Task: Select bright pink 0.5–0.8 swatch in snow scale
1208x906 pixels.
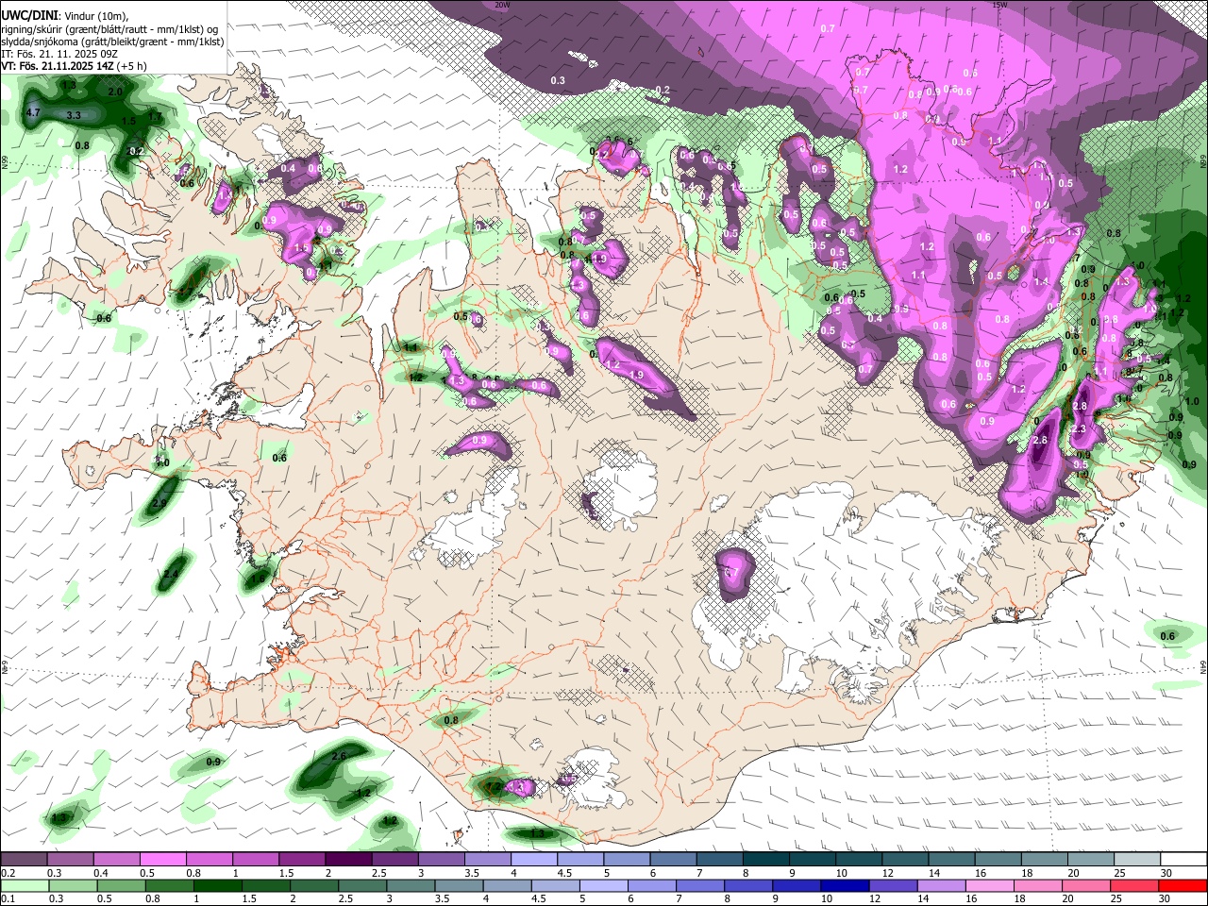Action: pos(163,860)
